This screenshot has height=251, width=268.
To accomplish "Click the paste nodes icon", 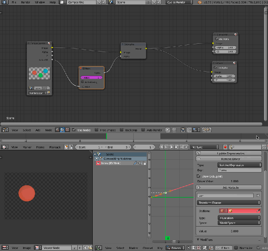I will [x=209, y=130].
